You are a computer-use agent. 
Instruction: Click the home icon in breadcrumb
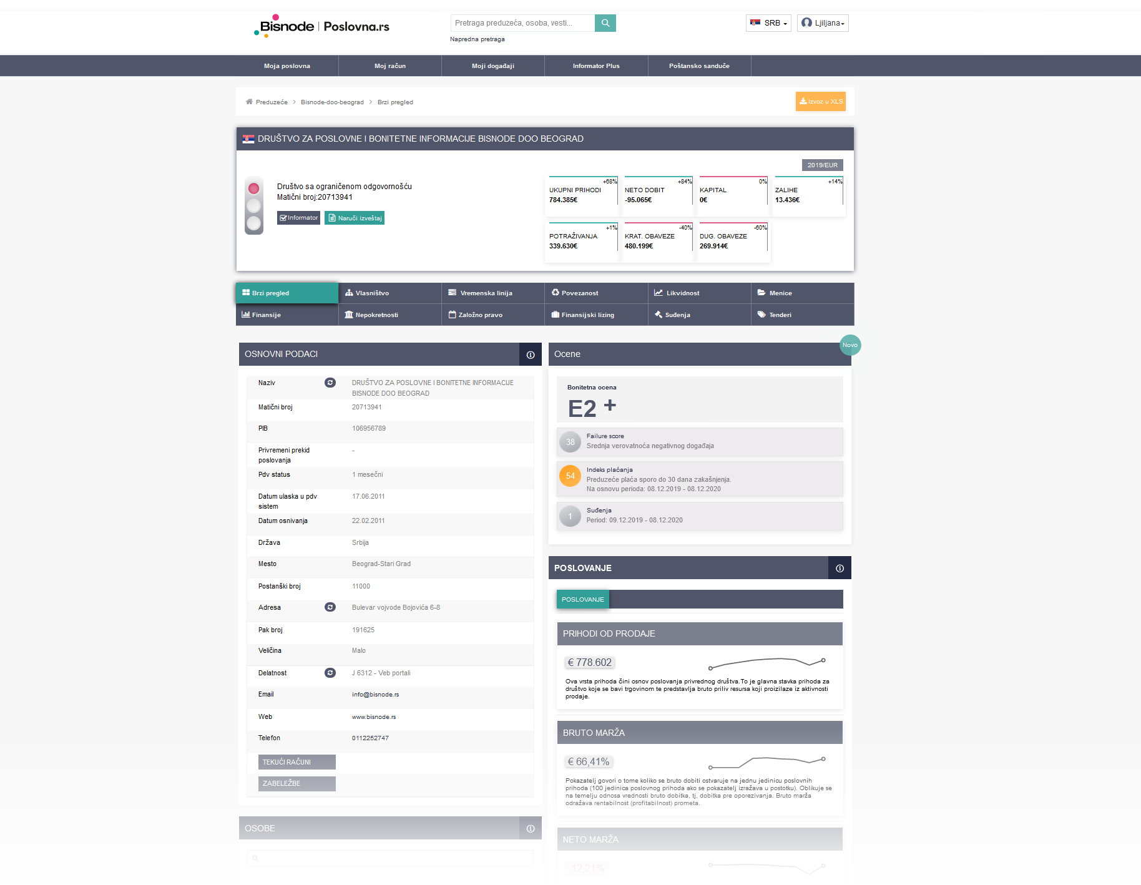(x=249, y=102)
